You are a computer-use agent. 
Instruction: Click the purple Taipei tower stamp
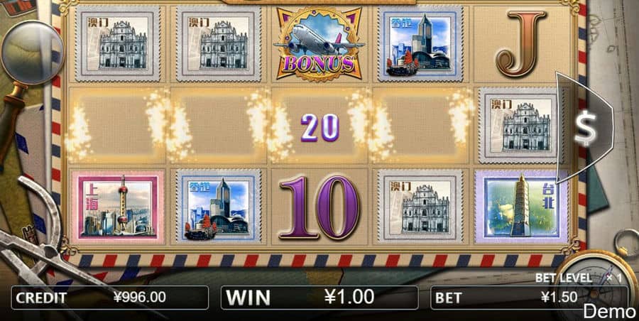pos(521,207)
